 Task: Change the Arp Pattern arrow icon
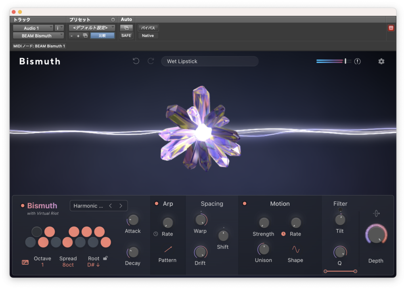point(168,249)
